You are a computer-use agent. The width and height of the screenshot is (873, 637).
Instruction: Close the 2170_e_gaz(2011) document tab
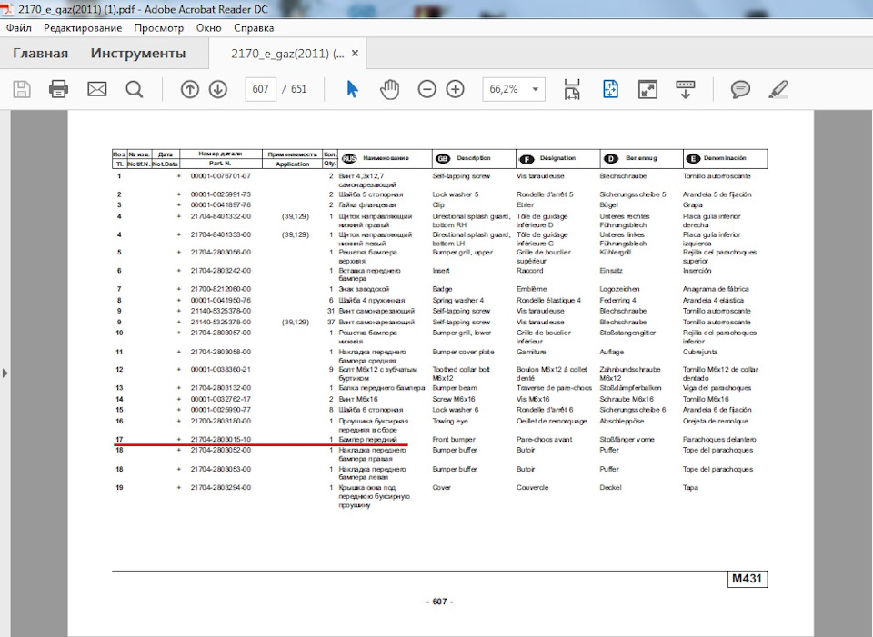[x=355, y=54]
